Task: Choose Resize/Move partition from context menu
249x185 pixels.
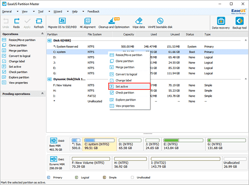Action: [x=129, y=55]
